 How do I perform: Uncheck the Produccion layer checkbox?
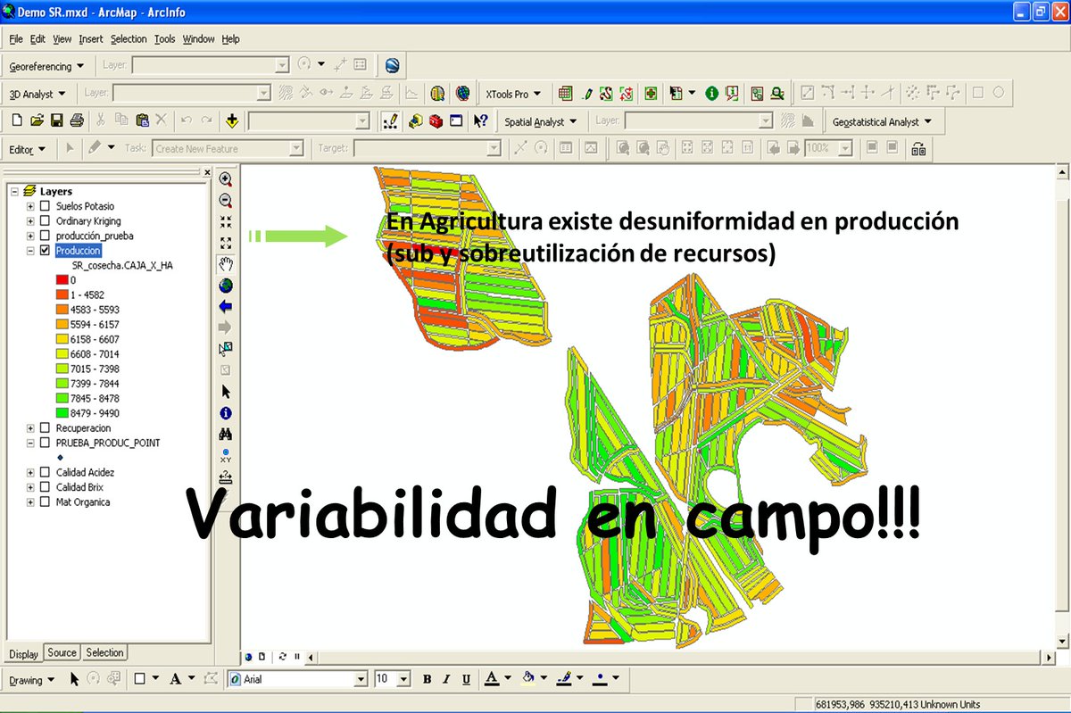[x=45, y=251]
